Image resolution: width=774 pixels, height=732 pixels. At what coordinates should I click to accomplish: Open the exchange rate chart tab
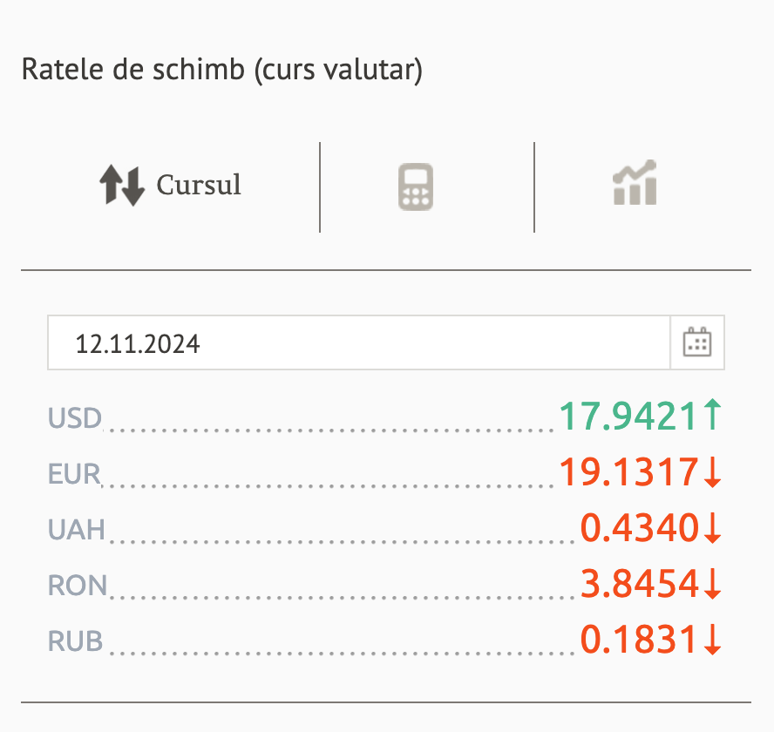pyautogui.click(x=635, y=184)
